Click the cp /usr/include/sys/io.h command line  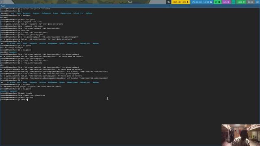pos(25,9)
